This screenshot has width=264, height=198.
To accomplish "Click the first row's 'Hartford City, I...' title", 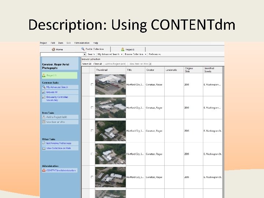I will [135, 85].
